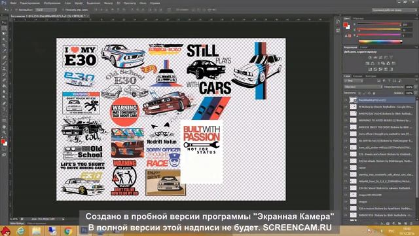419x236 pixels.
Task: Select the Clone Stamp tool
Action: click(x=4, y=68)
